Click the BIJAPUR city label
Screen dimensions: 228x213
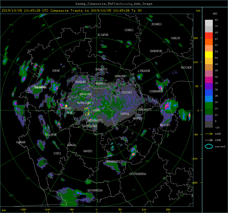point(103,35)
